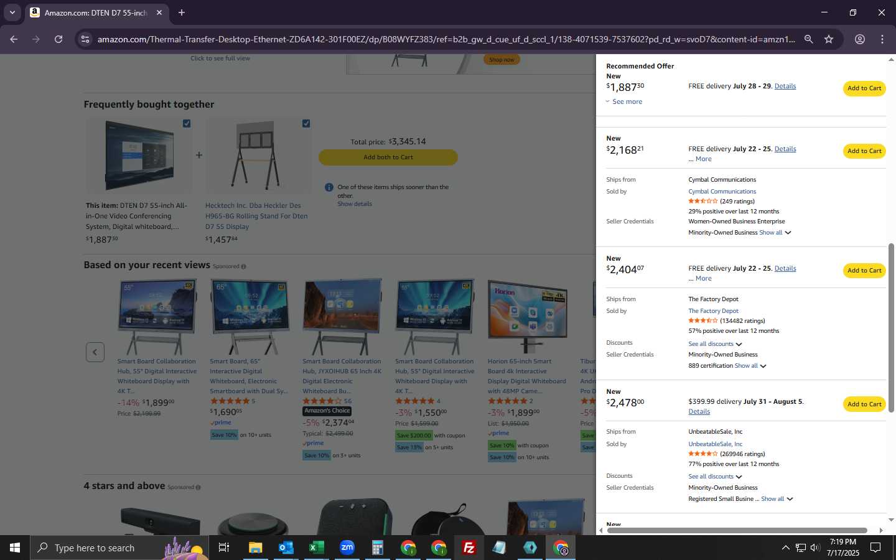This screenshot has height=560, width=896.
Task: Open Details link under $399.99 delivery
Action: tap(699, 412)
